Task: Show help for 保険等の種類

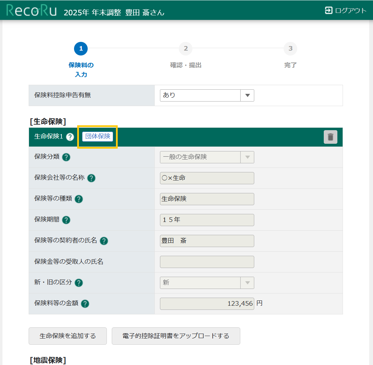Action: pyautogui.click(x=79, y=199)
